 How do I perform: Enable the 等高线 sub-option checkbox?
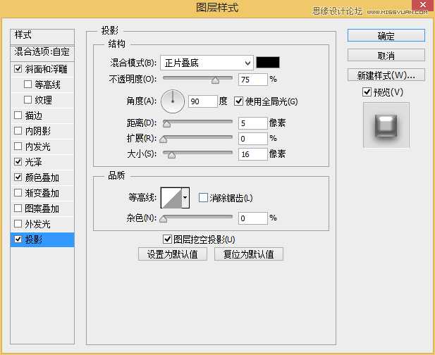(27, 84)
